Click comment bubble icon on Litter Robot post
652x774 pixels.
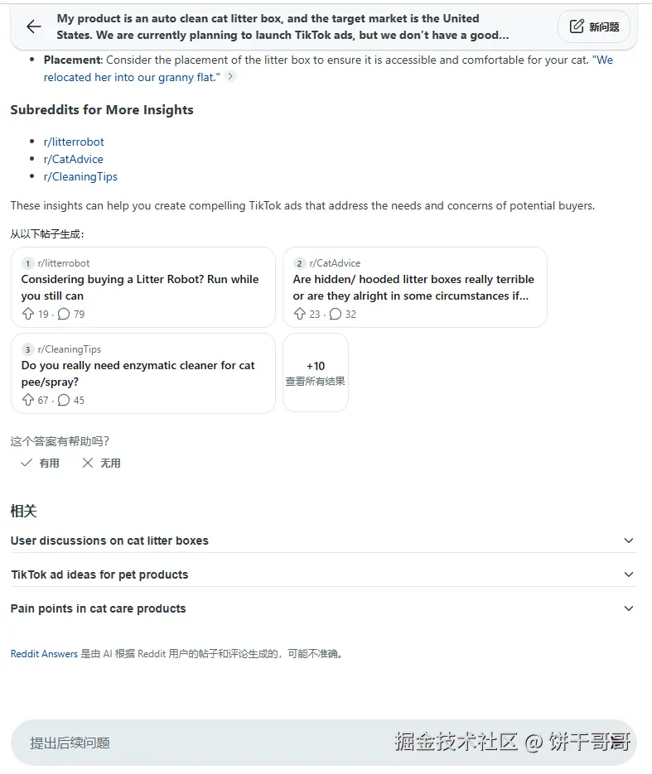point(64,315)
